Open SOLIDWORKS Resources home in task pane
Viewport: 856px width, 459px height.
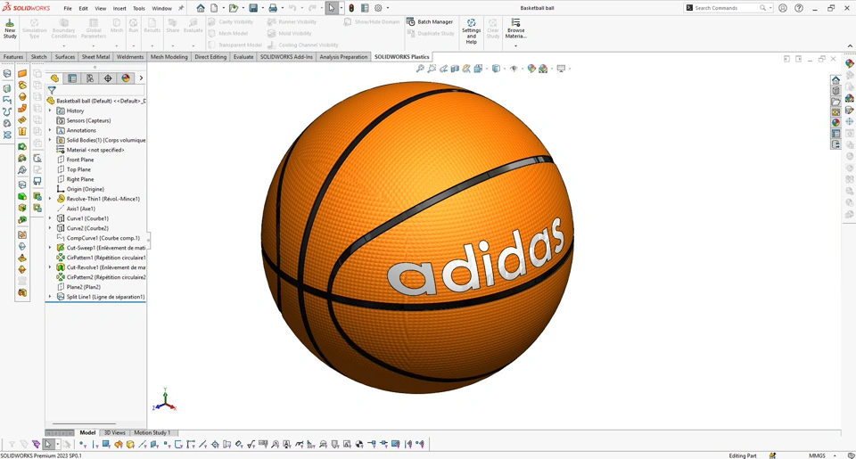click(x=835, y=80)
